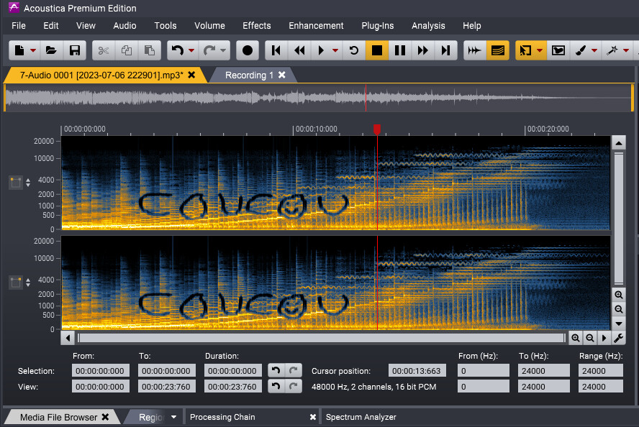Save the file using the floppy disk icon
639x427 pixels.
click(x=75, y=50)
